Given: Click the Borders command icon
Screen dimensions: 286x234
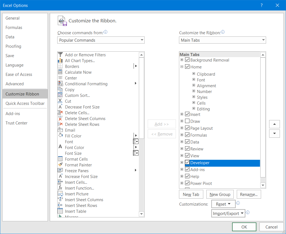Looking at the screenshot, I should pyautogui.click(x=60, y=66).
